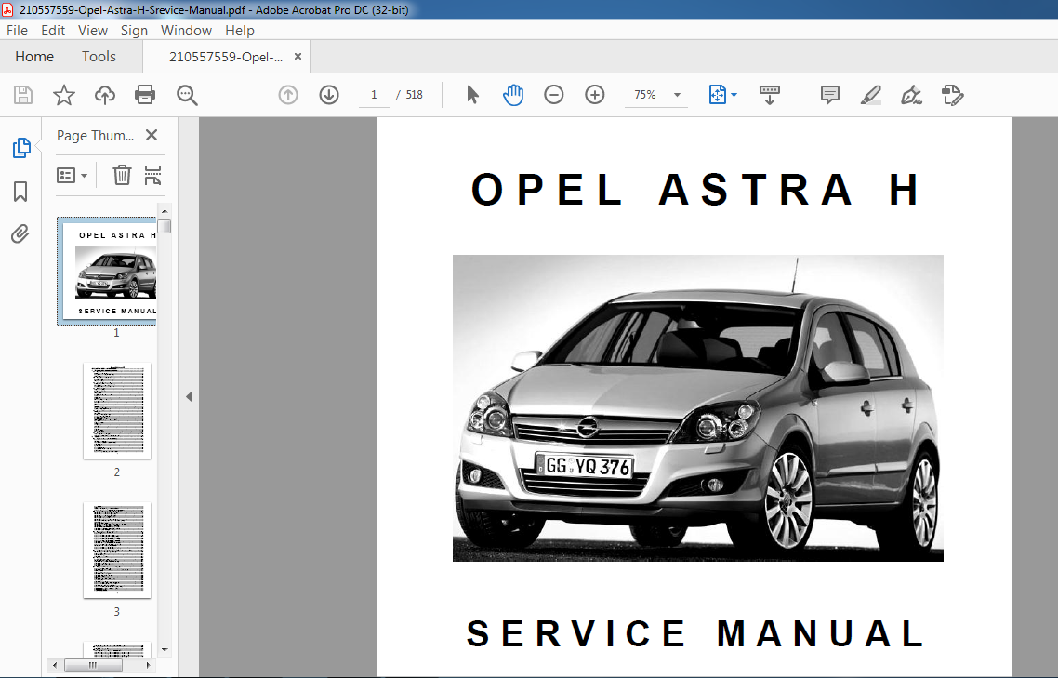Open the zoom level 75% dropdown
1058x678 pixels.
point(678,95)
